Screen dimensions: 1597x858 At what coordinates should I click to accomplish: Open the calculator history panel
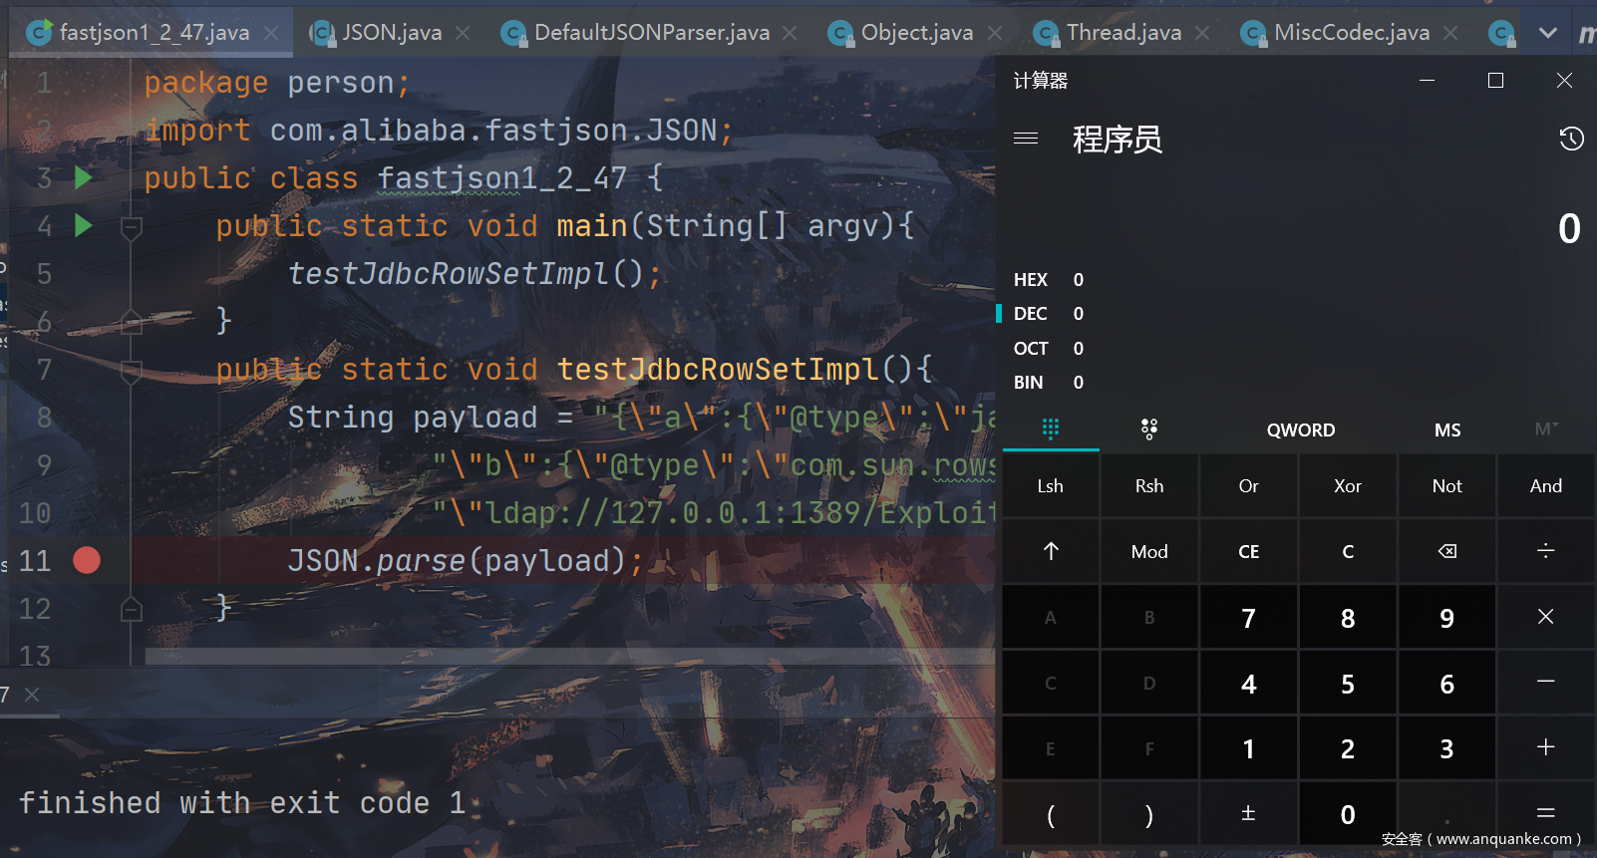[1571, 139]
